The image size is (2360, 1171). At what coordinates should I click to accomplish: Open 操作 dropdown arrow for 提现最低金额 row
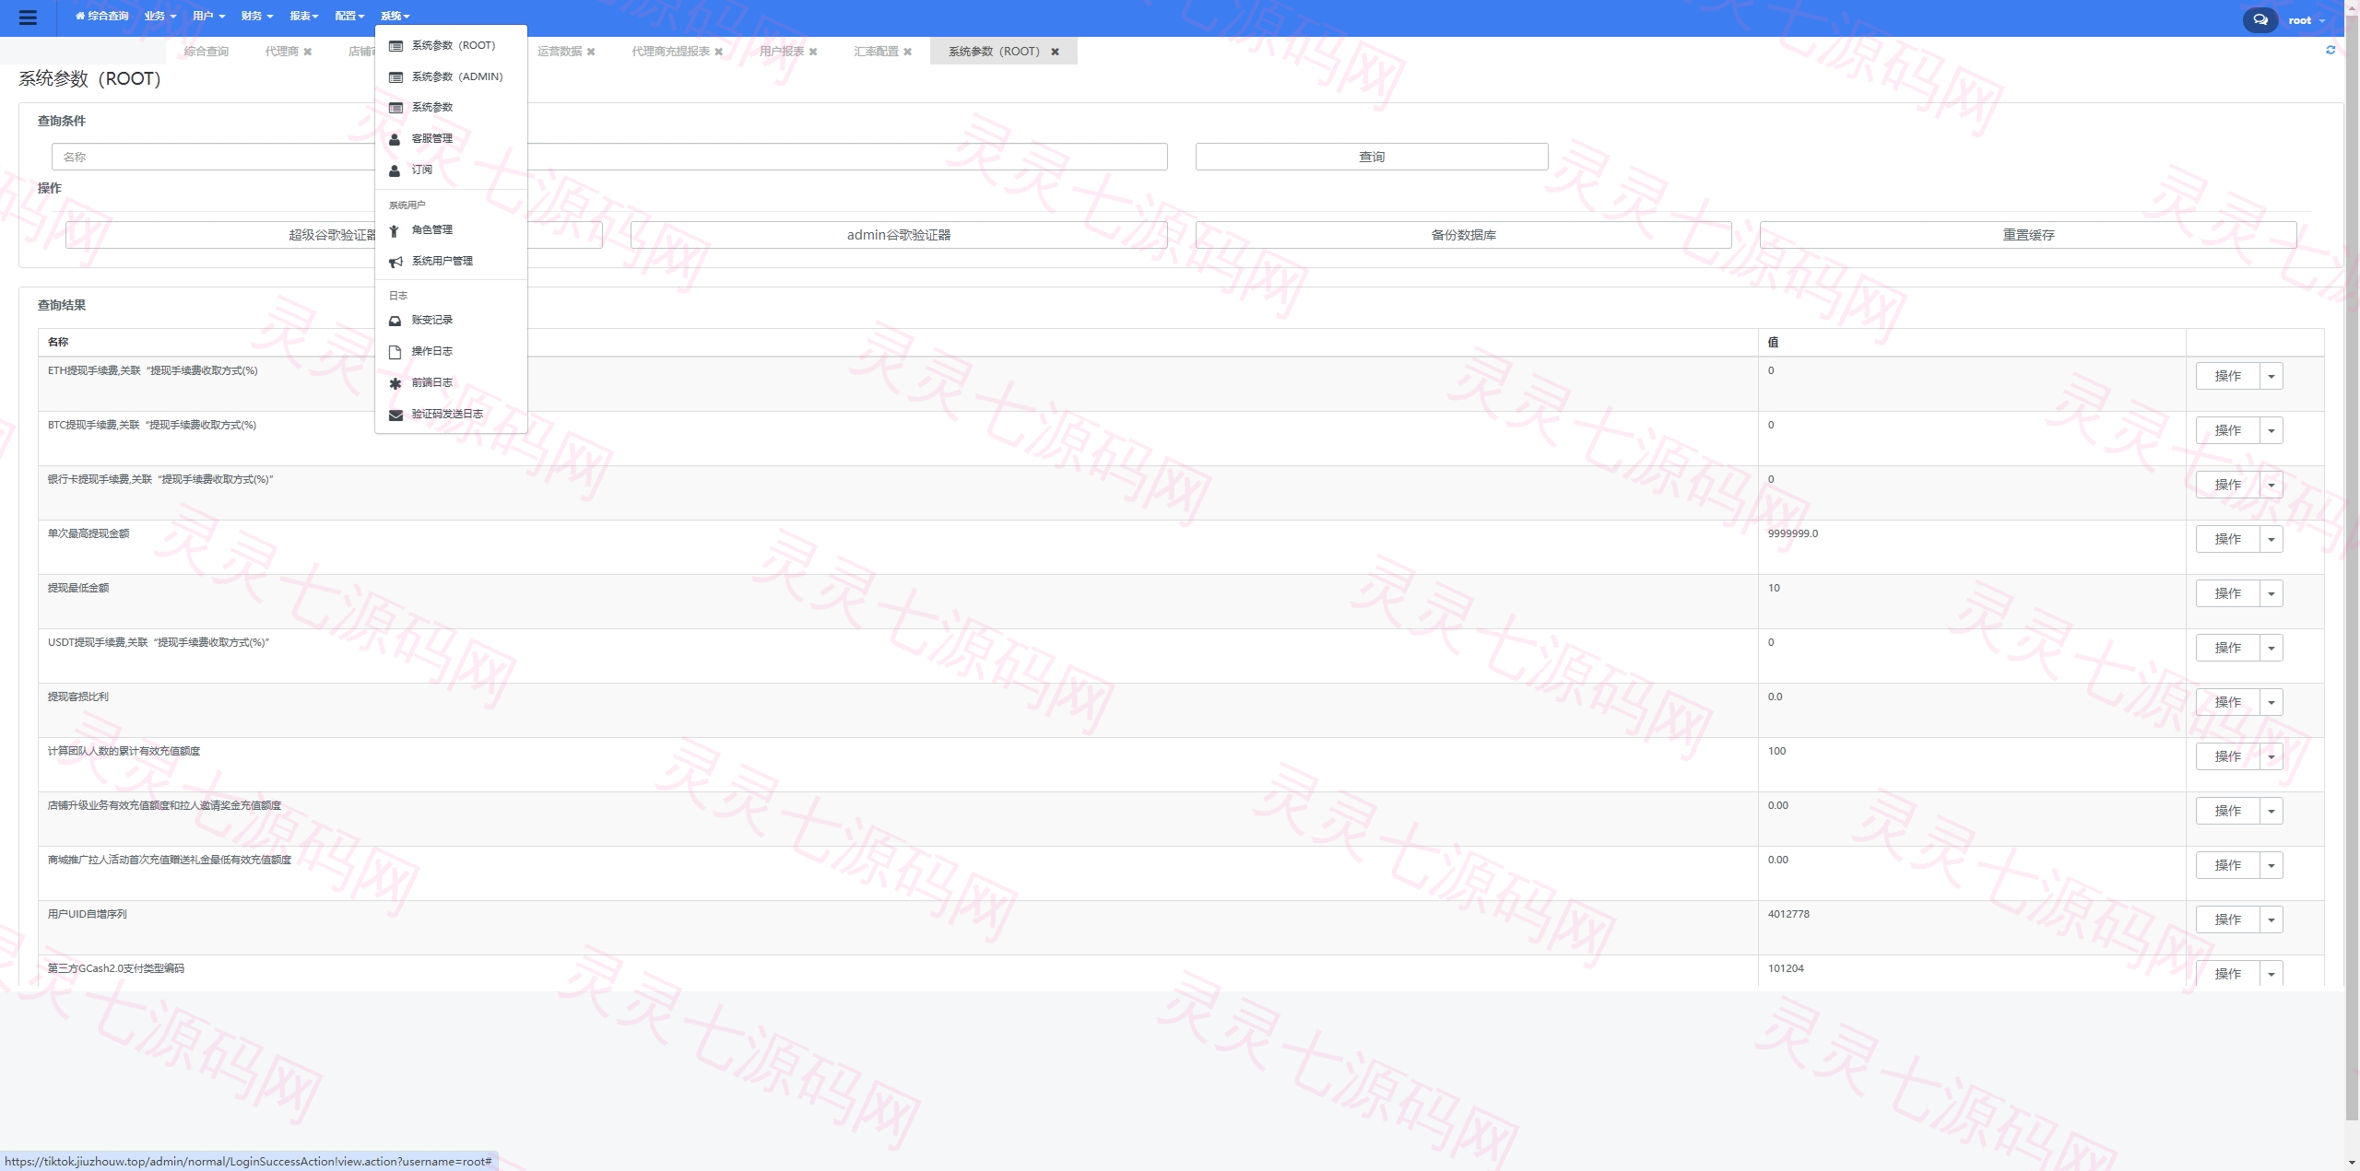tap(2271, 593)
